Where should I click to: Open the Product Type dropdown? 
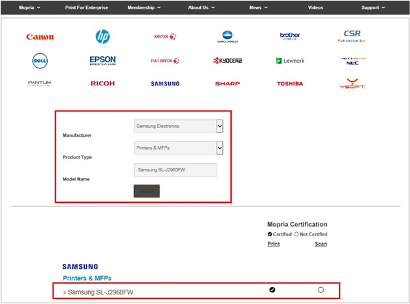pos(179,148)
